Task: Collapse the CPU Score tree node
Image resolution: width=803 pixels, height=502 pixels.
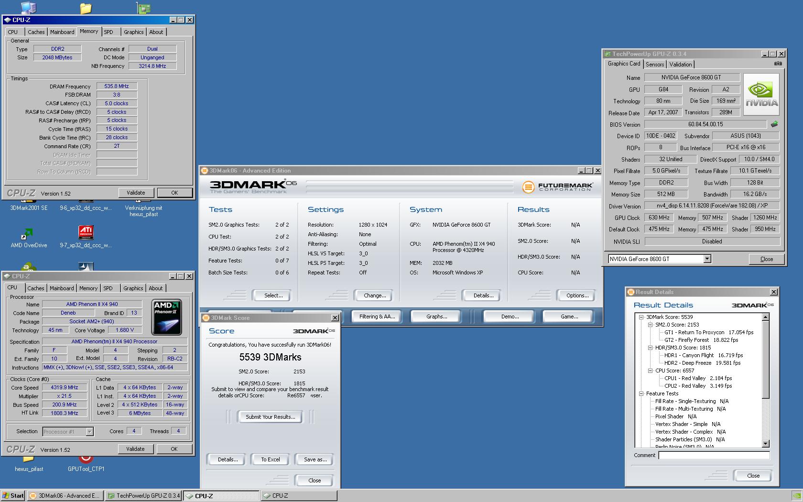Action: [650, 371]
